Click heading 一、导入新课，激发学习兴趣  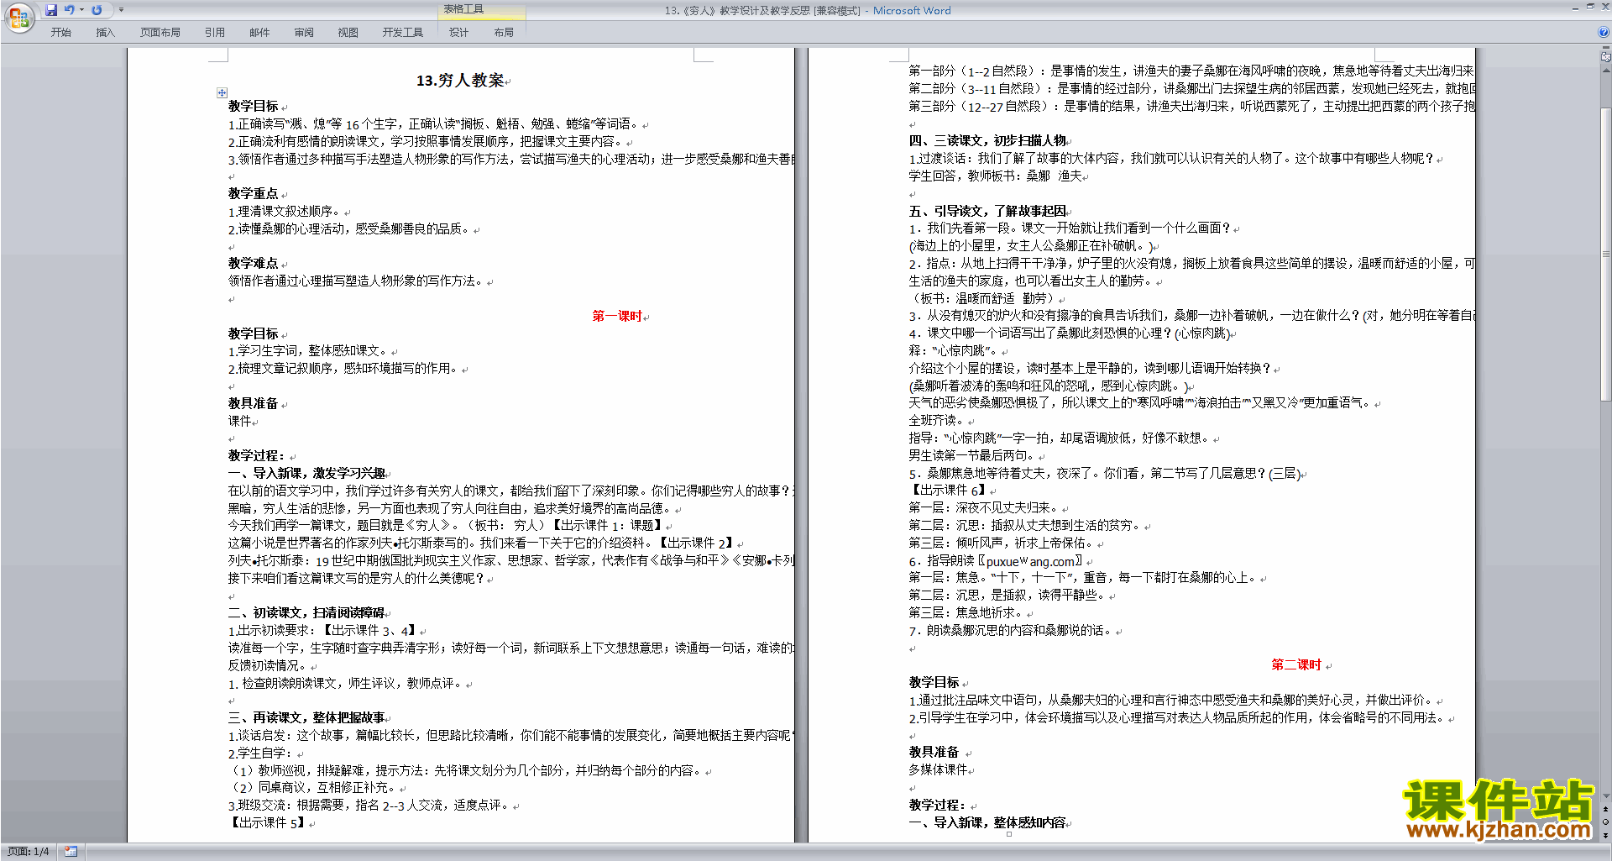click(306, 473)
